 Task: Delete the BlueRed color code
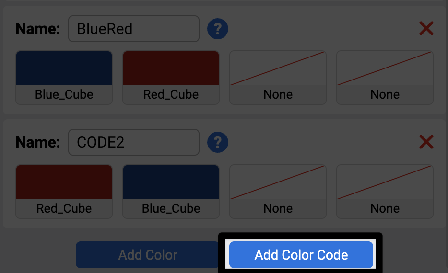click(426, 29)
